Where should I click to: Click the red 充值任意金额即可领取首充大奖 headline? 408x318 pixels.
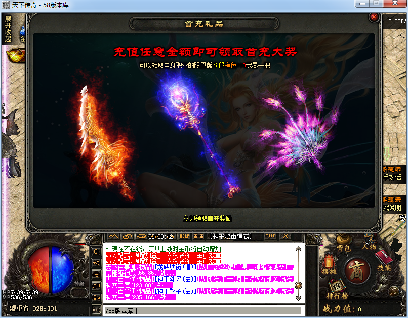click(205, 52)
